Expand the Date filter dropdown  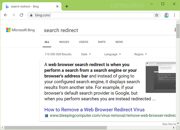[86, 54]
